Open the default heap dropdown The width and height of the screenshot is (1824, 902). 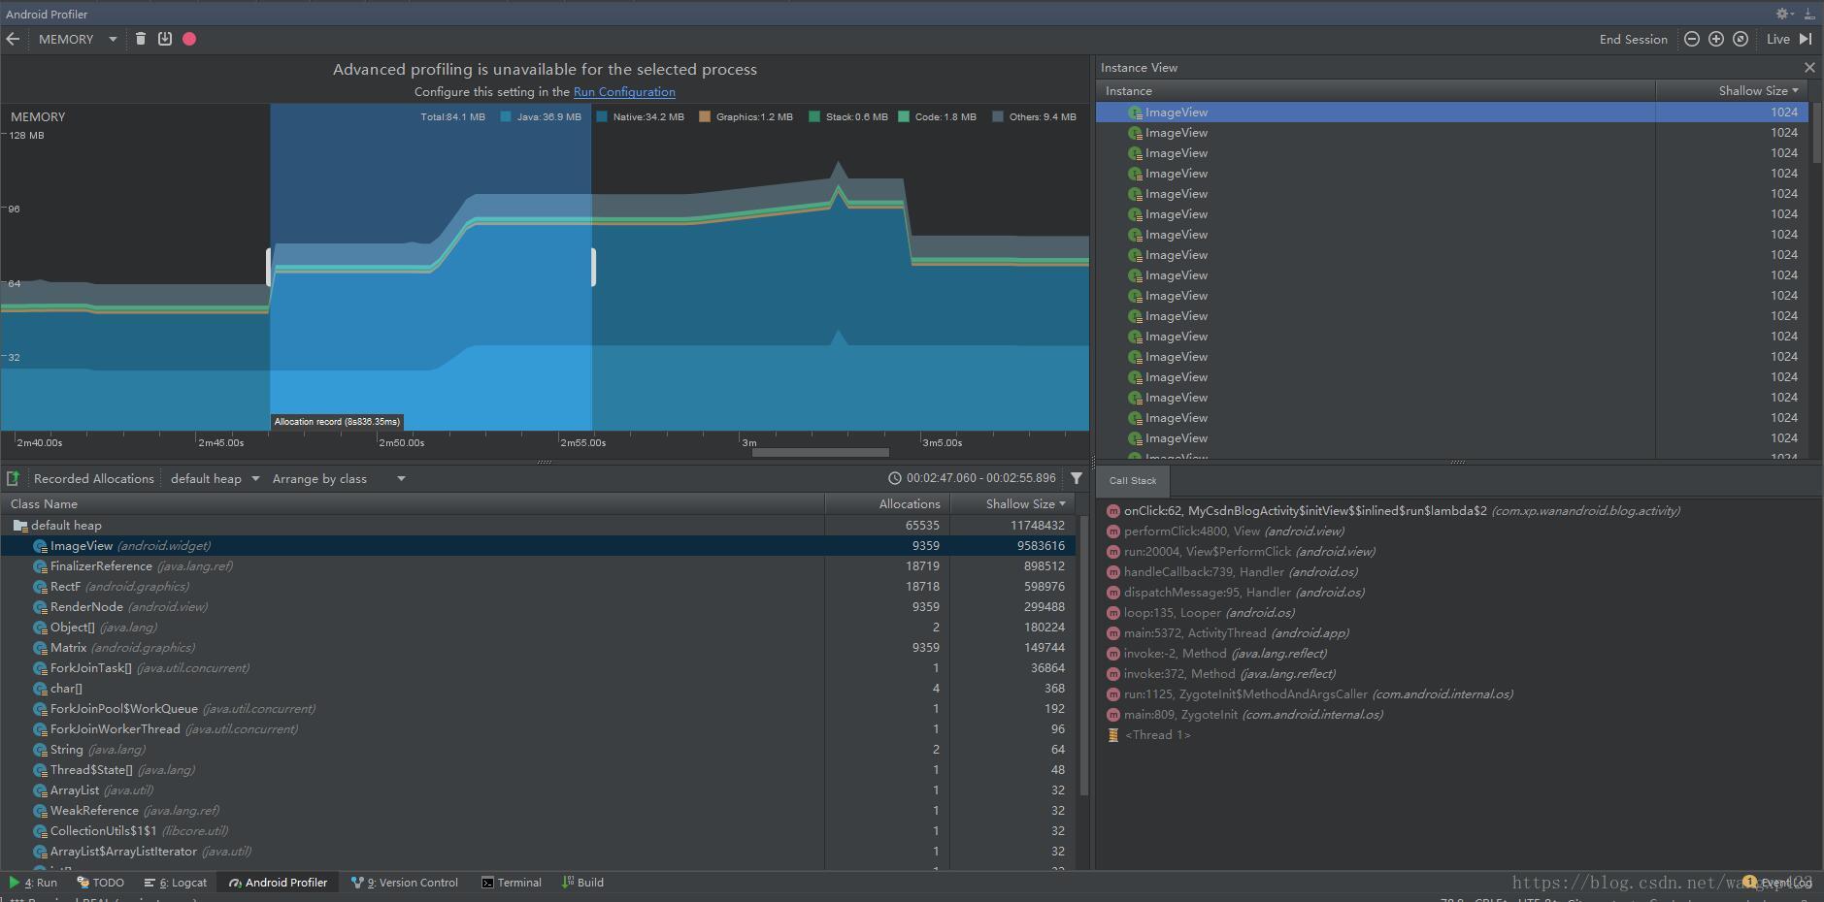click(x=216, y=478)
